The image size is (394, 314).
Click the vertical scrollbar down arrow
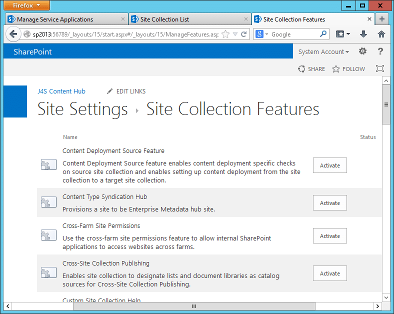click(x=386, y=297)
